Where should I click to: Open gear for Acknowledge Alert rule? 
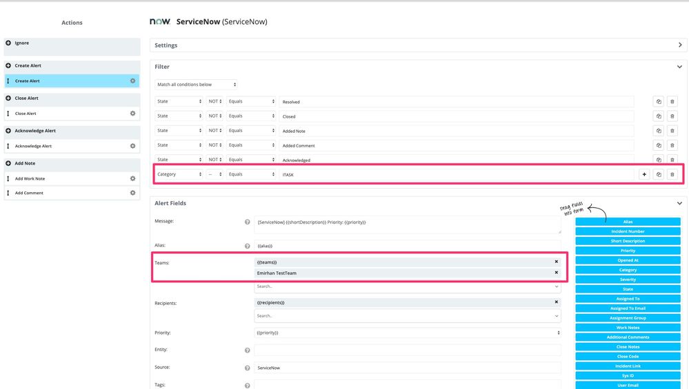point(132,146)
